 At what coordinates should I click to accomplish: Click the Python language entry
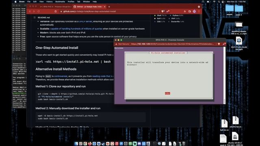(176, 15)
